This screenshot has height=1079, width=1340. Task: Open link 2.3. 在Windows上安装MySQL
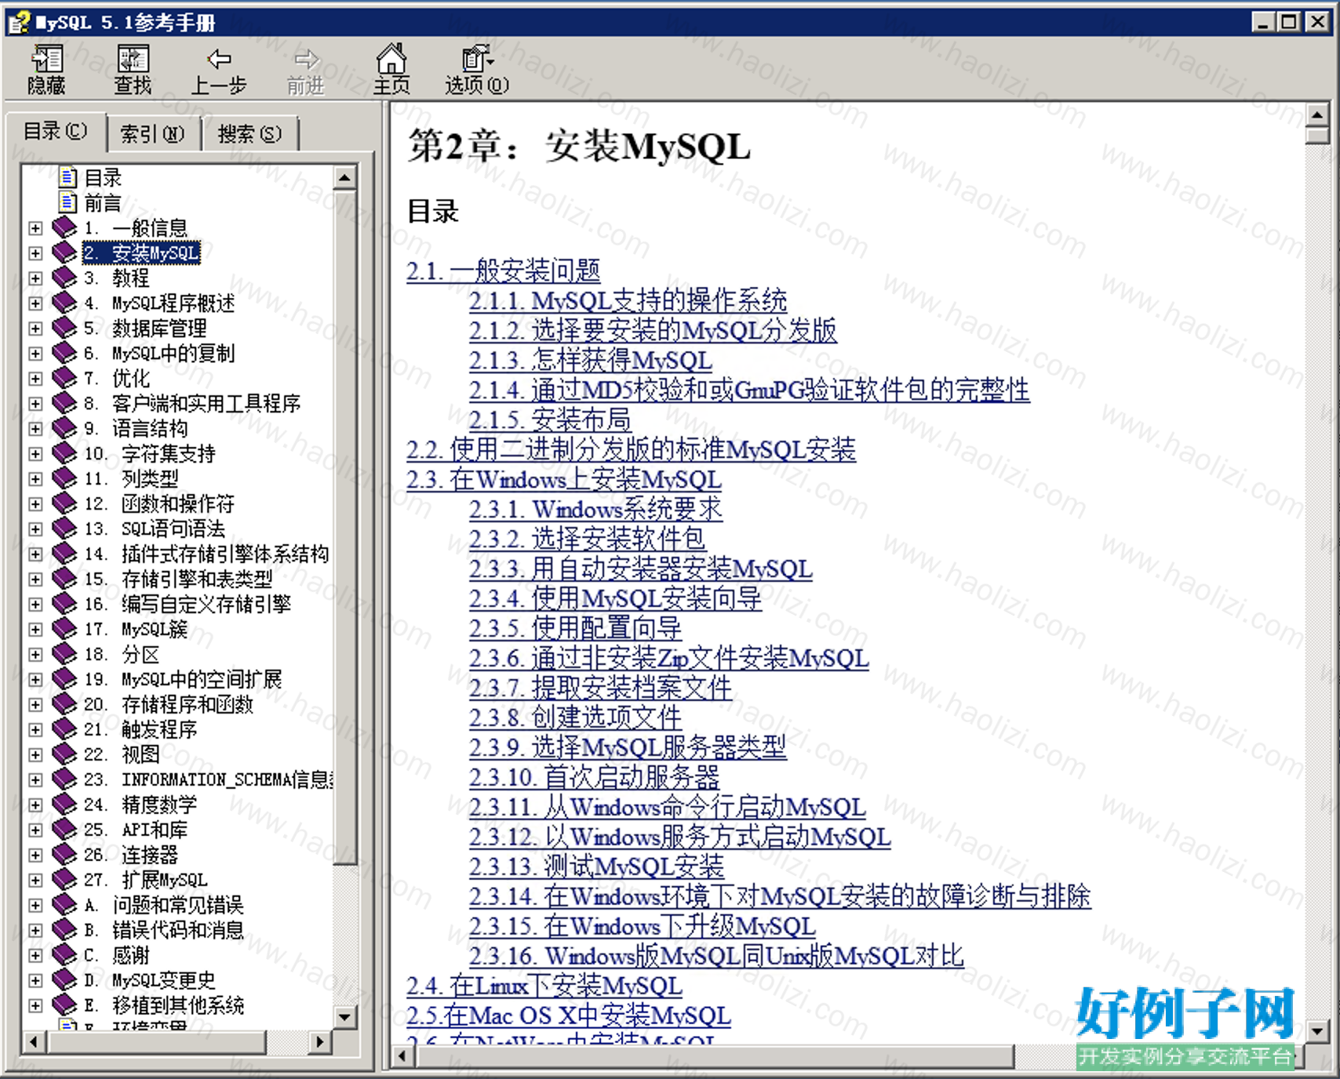tap(563, 479)
